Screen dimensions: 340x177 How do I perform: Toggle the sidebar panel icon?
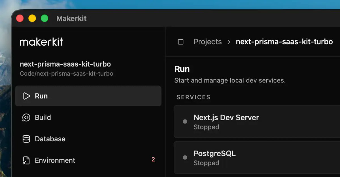[181, 42]
